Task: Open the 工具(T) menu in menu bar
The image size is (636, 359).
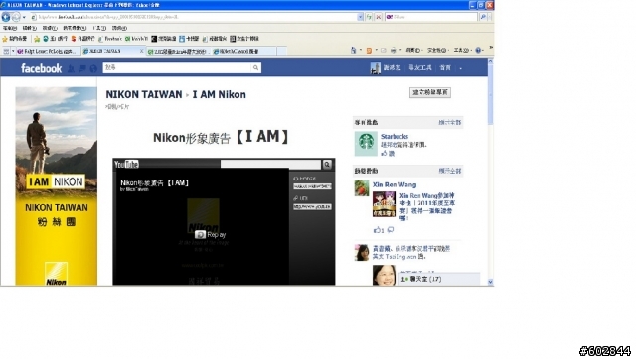Action: point(99,28)
